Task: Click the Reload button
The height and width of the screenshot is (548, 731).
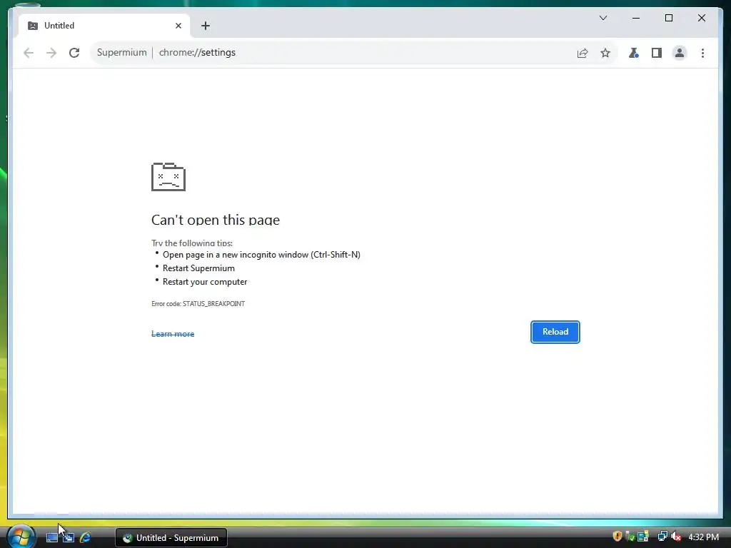Action: 555,332
